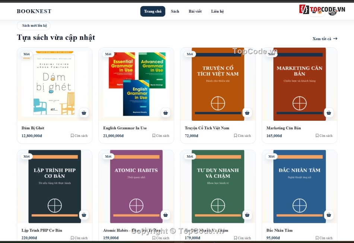Click the Xem tất cả link
Screen dimensions: 354x243
coord(325,39)
